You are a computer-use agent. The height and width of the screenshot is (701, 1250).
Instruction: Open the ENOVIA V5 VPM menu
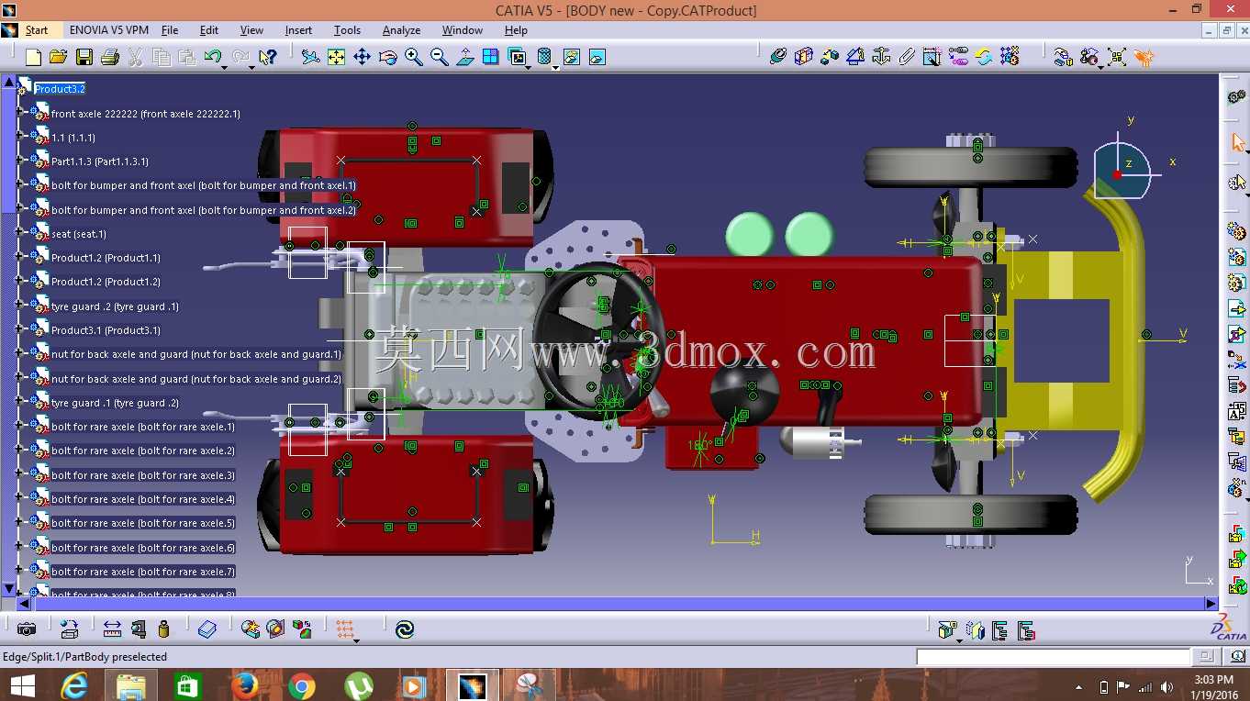click(109, 30)
